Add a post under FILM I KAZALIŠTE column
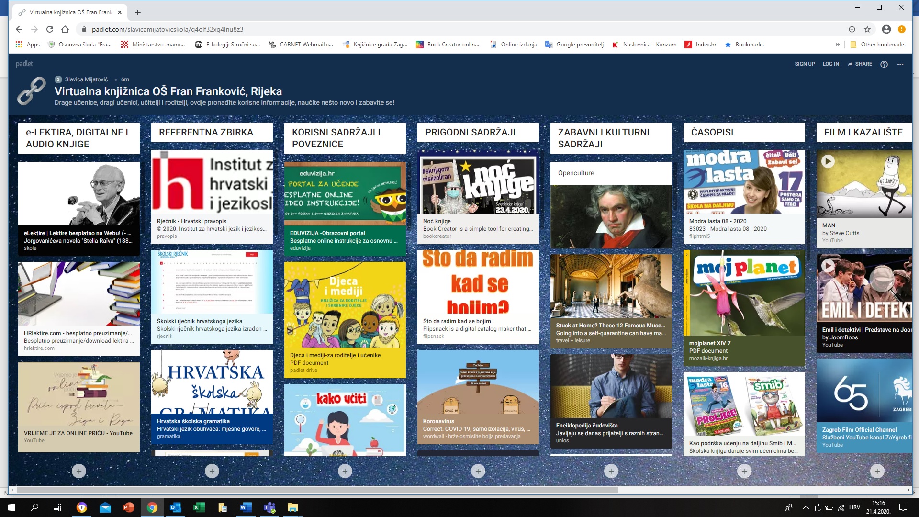The height and width of the screenshot is (517, 919). 877,471
